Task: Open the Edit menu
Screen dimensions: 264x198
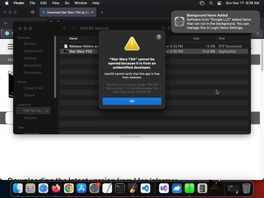Action: tap(43, 3)
